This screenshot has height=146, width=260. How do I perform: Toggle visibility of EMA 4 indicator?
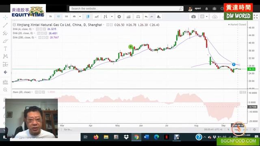(37, 29)
